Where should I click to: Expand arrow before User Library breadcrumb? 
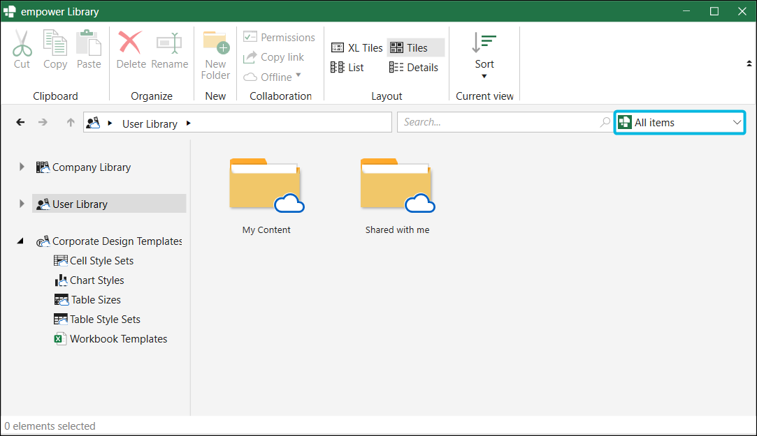pos(110,123)
